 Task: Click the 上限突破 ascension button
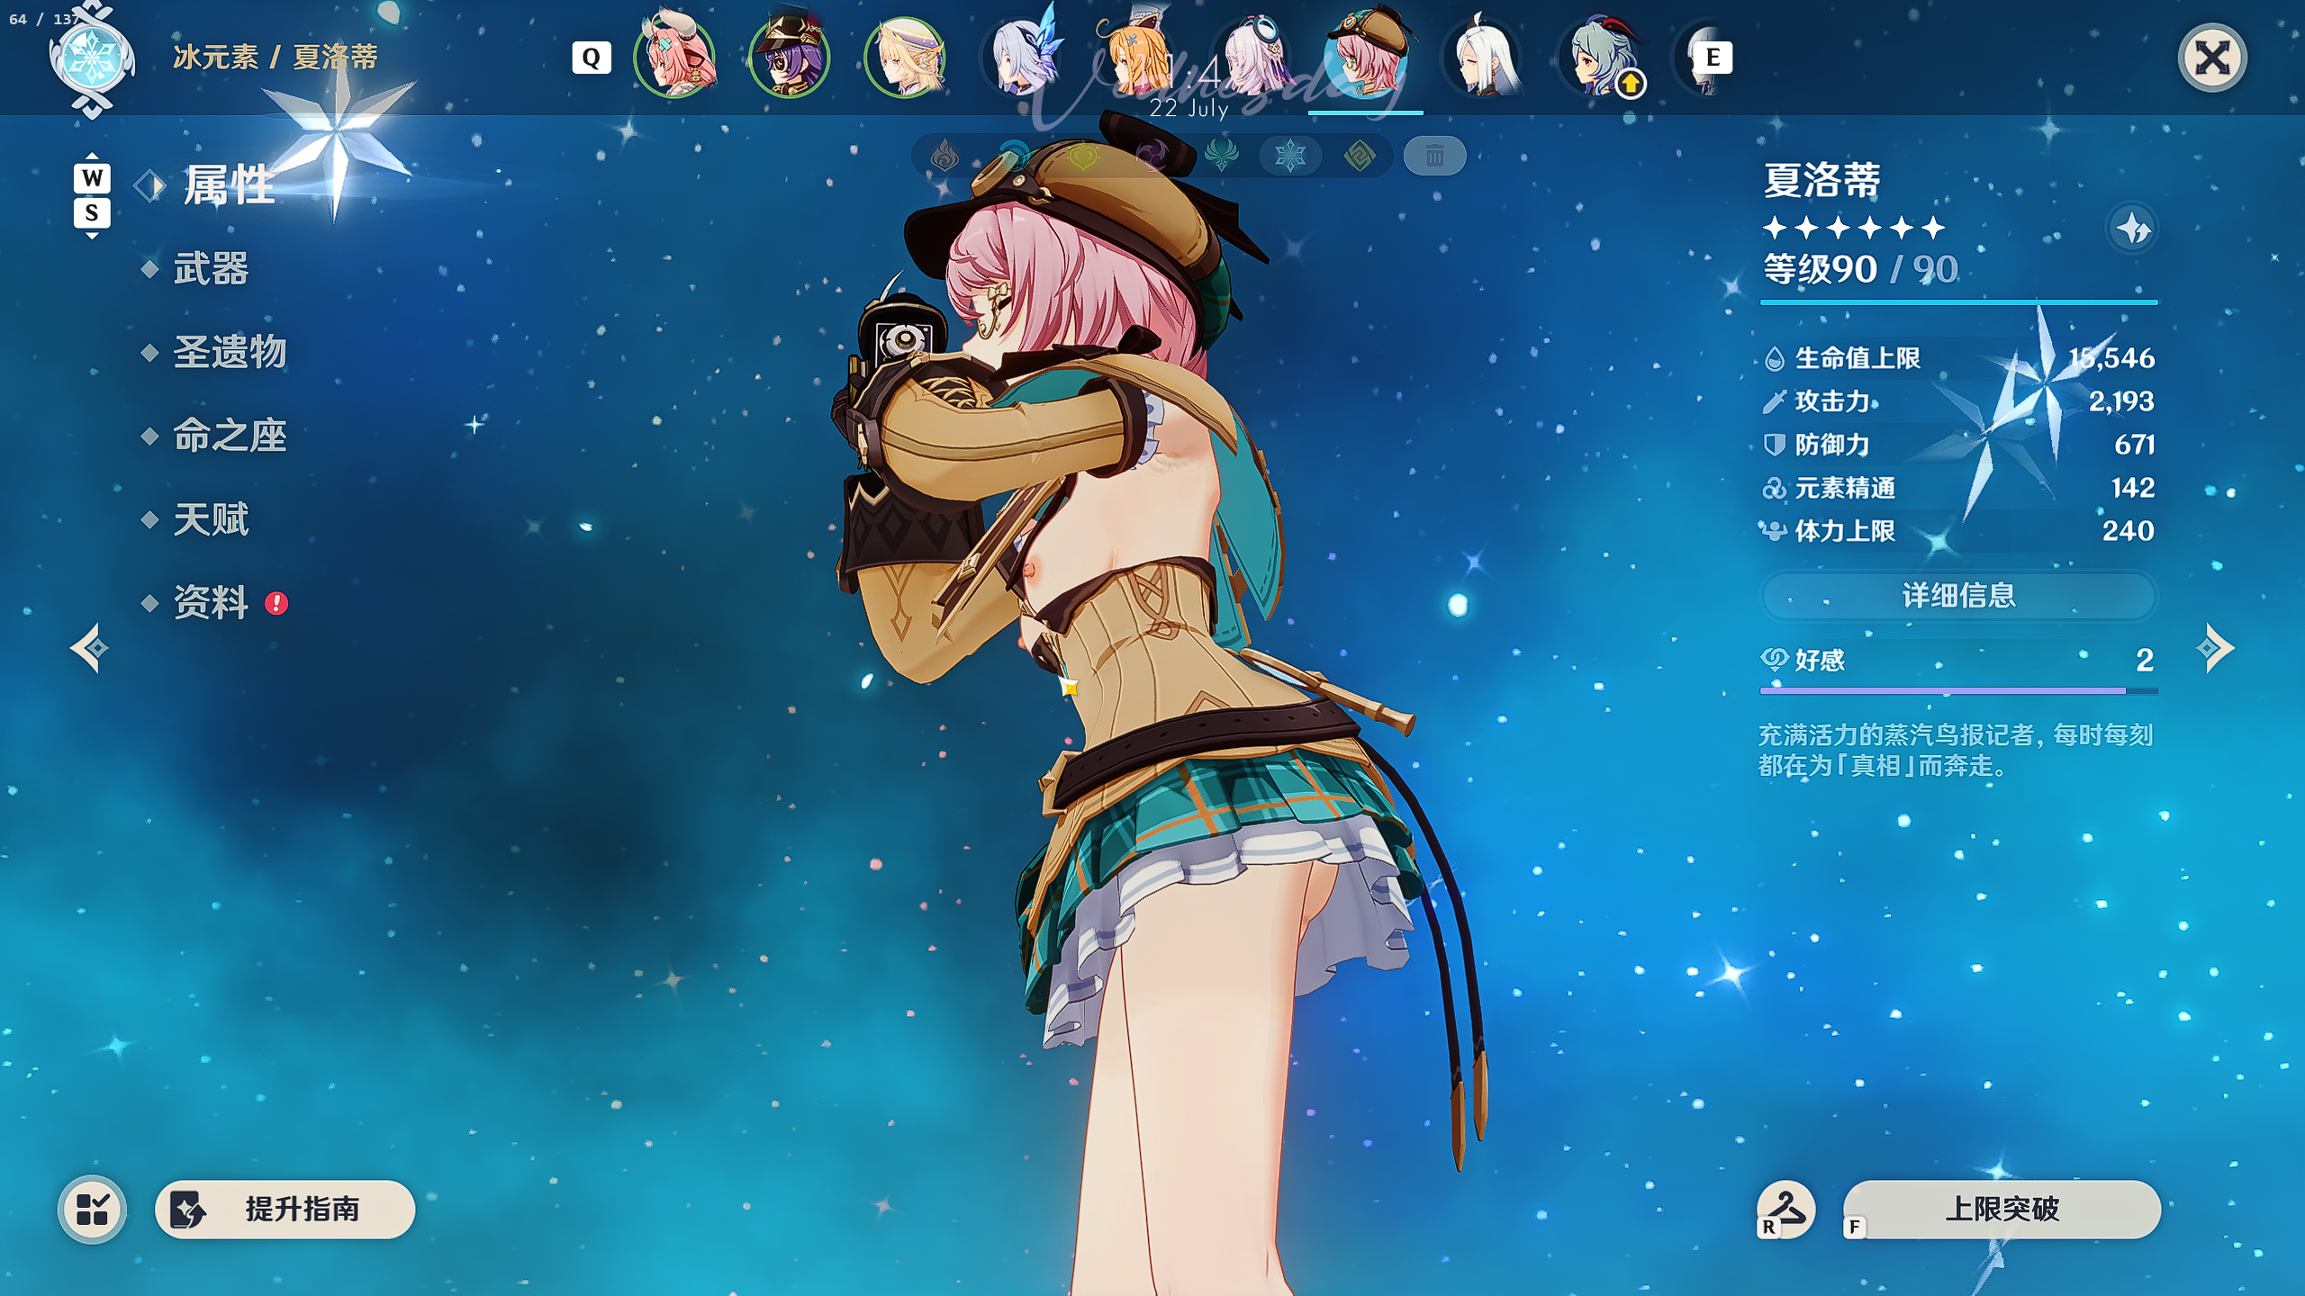tap(2002, 1209)
